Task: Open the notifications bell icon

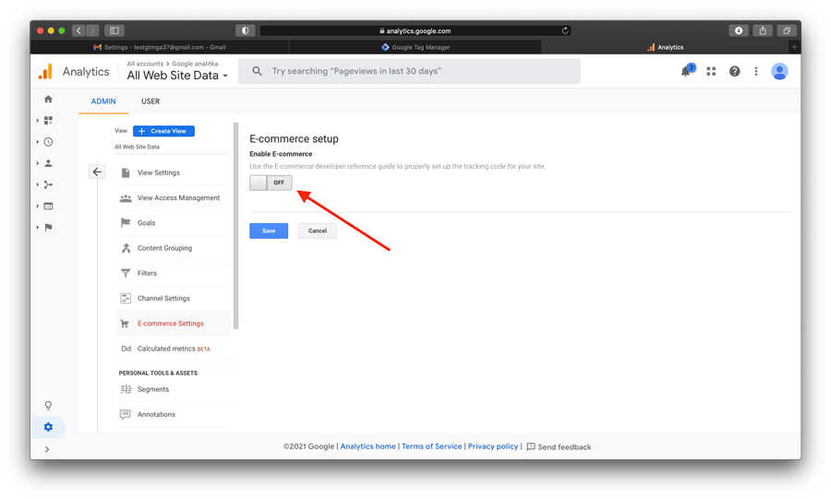Action: pos(686,71)
